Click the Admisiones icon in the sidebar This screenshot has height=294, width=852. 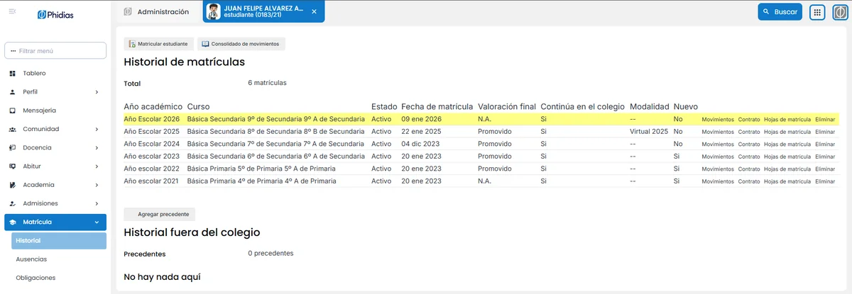(x=13, y=203)
